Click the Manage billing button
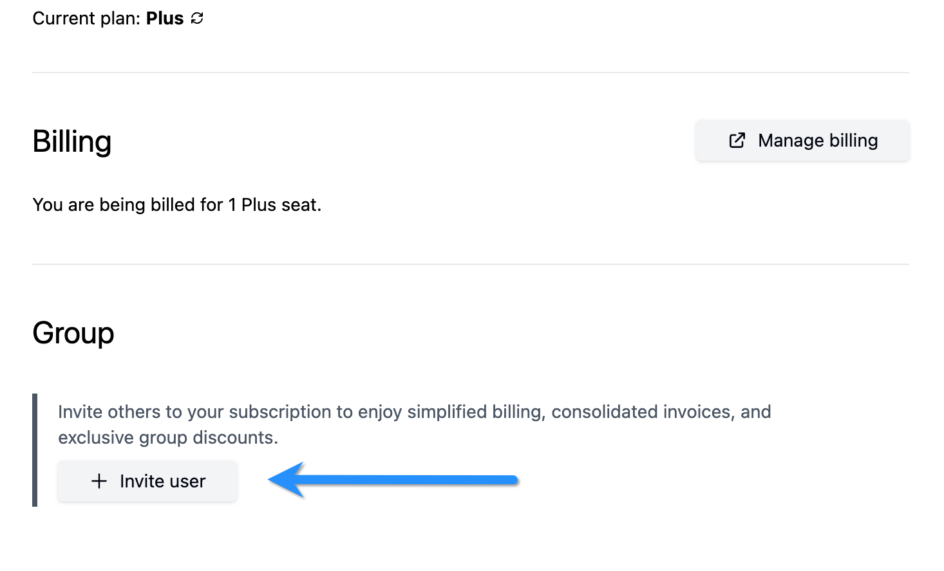This screenshot has height=571, width=944. point(802,140)
